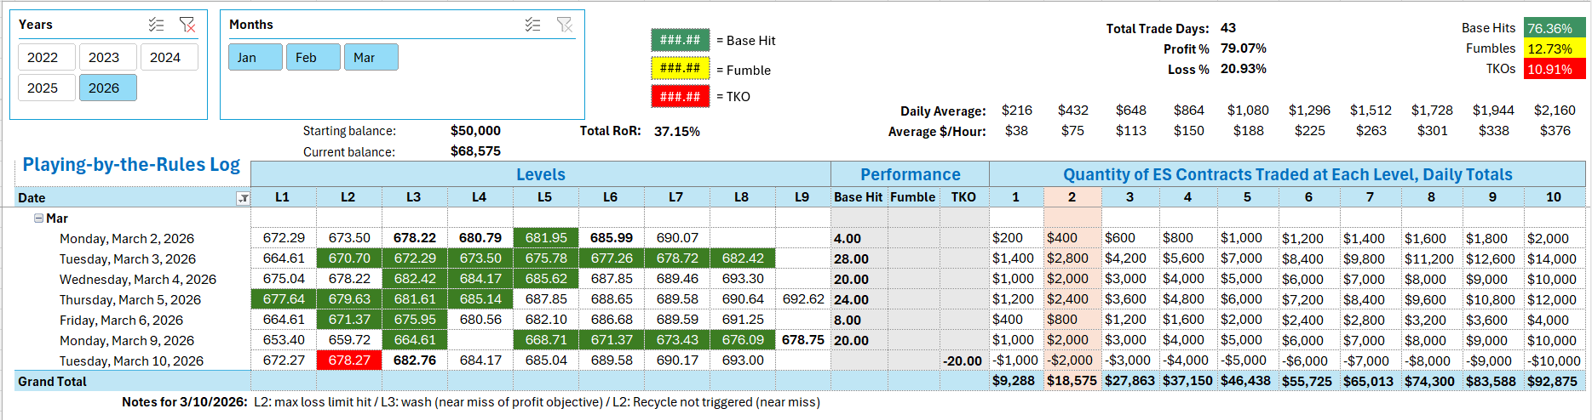Image resolution: width=1592 pixels, height=420 pixels.
Task: Clear the Years slicer filter
Action: click(x=187, y=25)
